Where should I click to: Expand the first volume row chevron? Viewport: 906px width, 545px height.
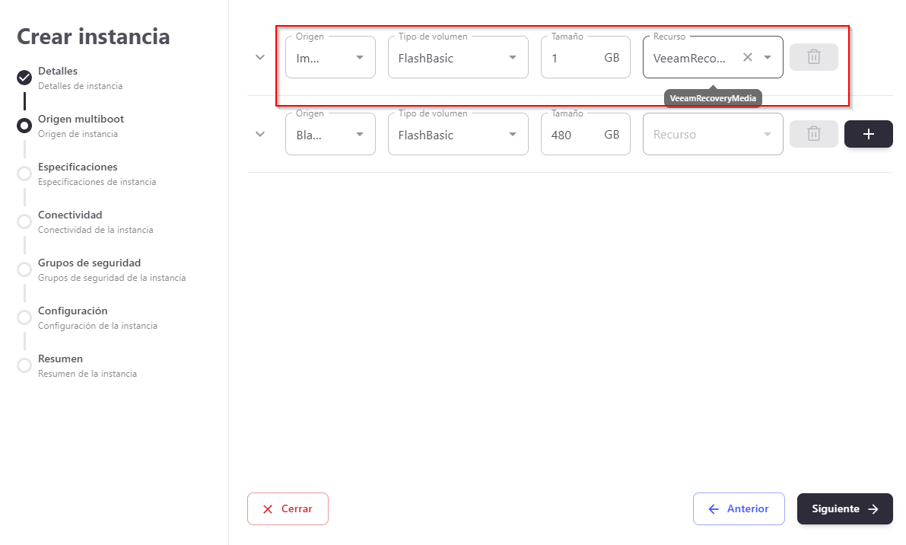[x=260, y=57]
